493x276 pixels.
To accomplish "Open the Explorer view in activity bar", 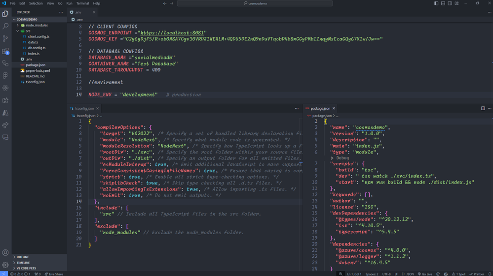I will click(5, 13).
